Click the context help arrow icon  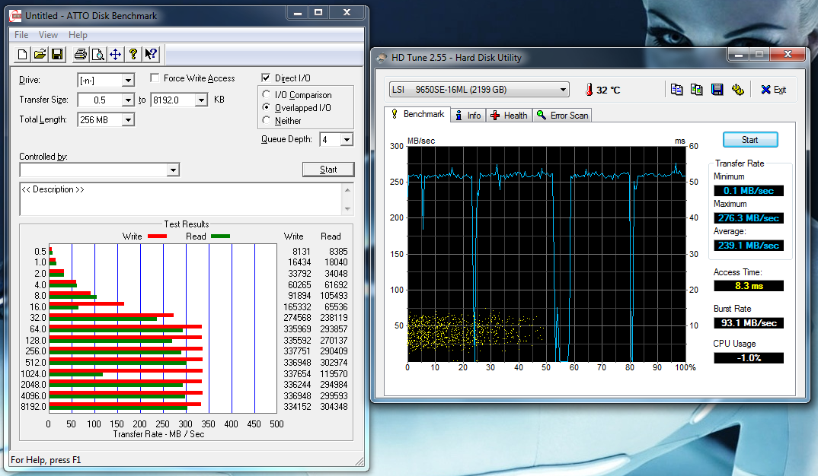tap(151, 54)
